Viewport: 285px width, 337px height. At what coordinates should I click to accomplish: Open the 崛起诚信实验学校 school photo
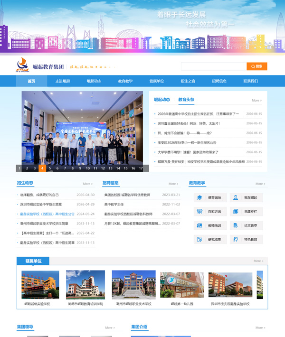(40, 285)
